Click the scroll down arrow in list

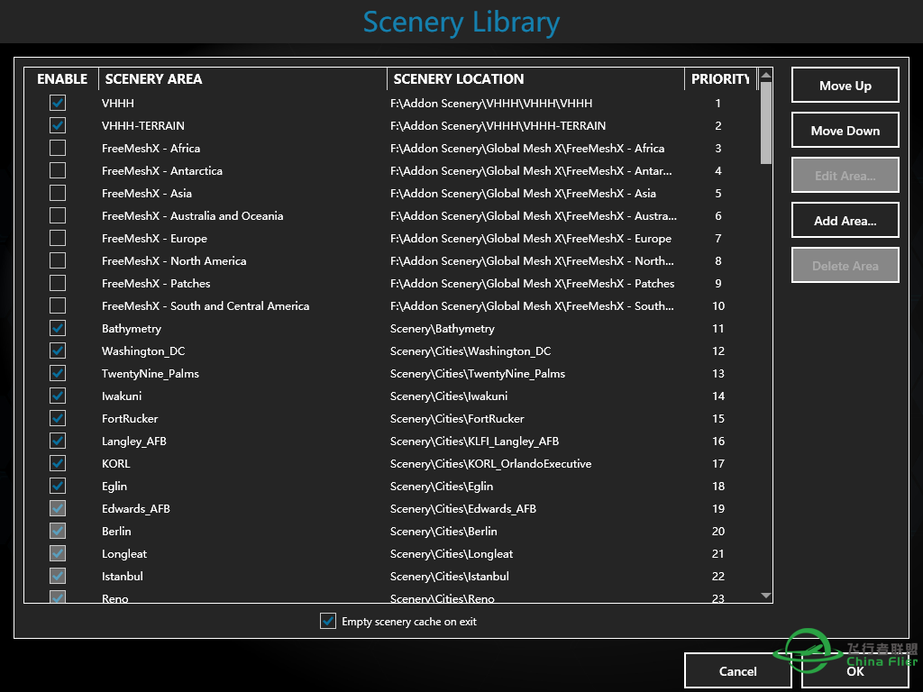coord(766,596)
